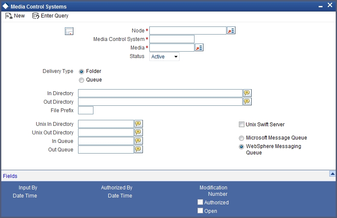Enable Unix Swift Server checkbox
Image resolution: width=337 pixels, height=218 pixels.
coord(241,125)
